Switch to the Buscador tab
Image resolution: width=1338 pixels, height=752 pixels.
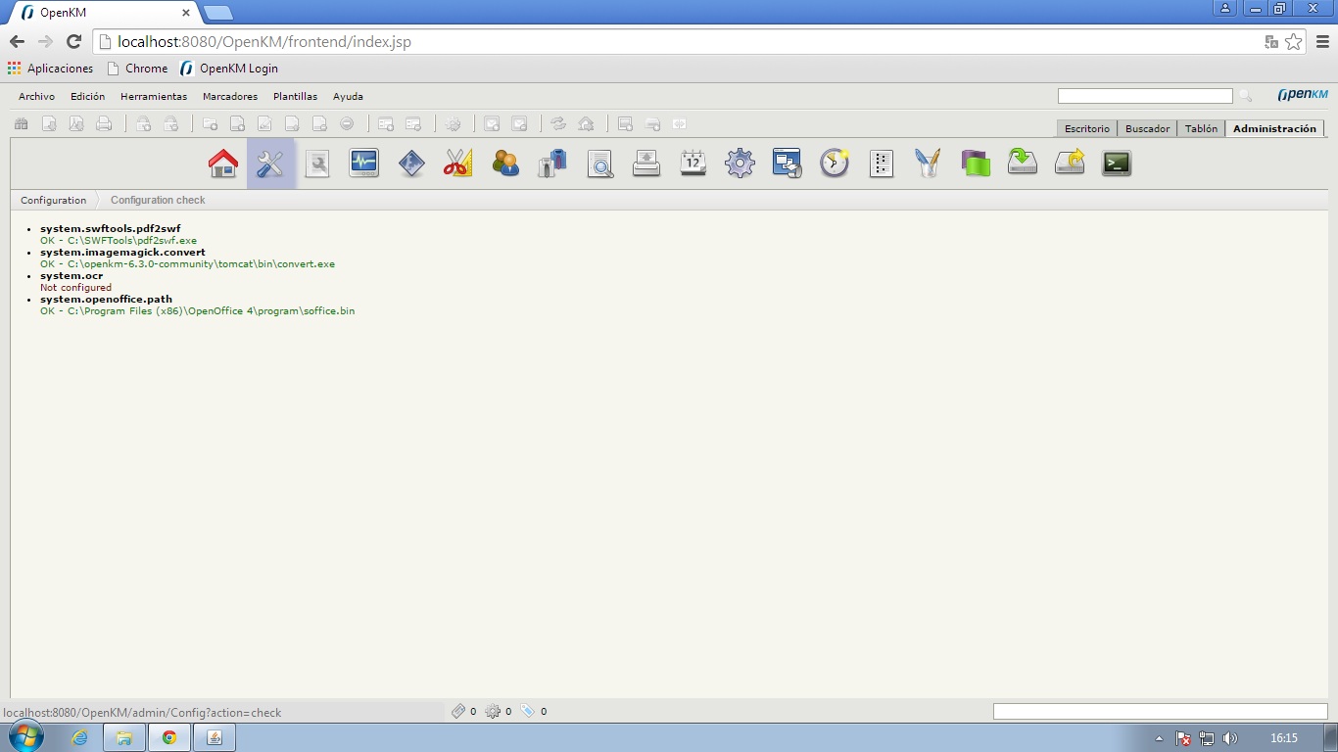coord(1147,129)
